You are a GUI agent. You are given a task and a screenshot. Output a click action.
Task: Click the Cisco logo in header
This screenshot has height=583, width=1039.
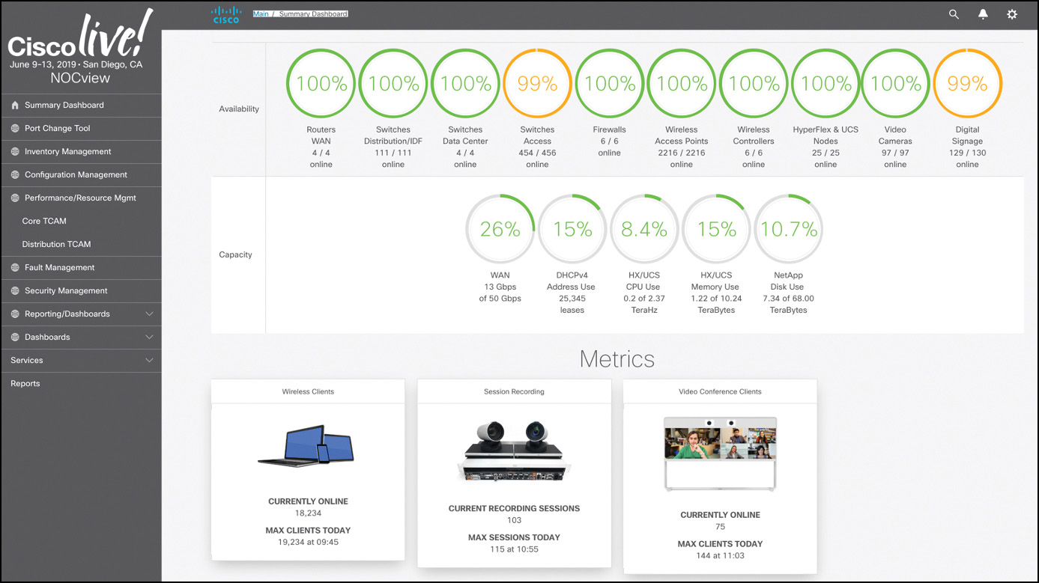(226, 15)
